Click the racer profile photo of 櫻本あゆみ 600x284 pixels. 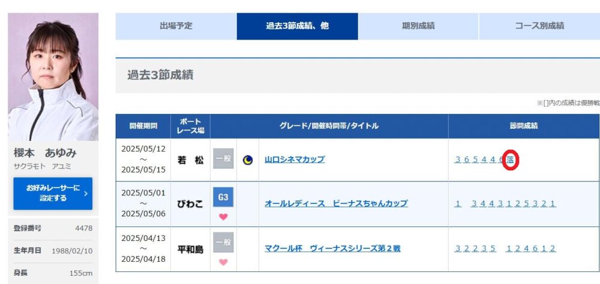pyautogui.click(x=53, y=77)
